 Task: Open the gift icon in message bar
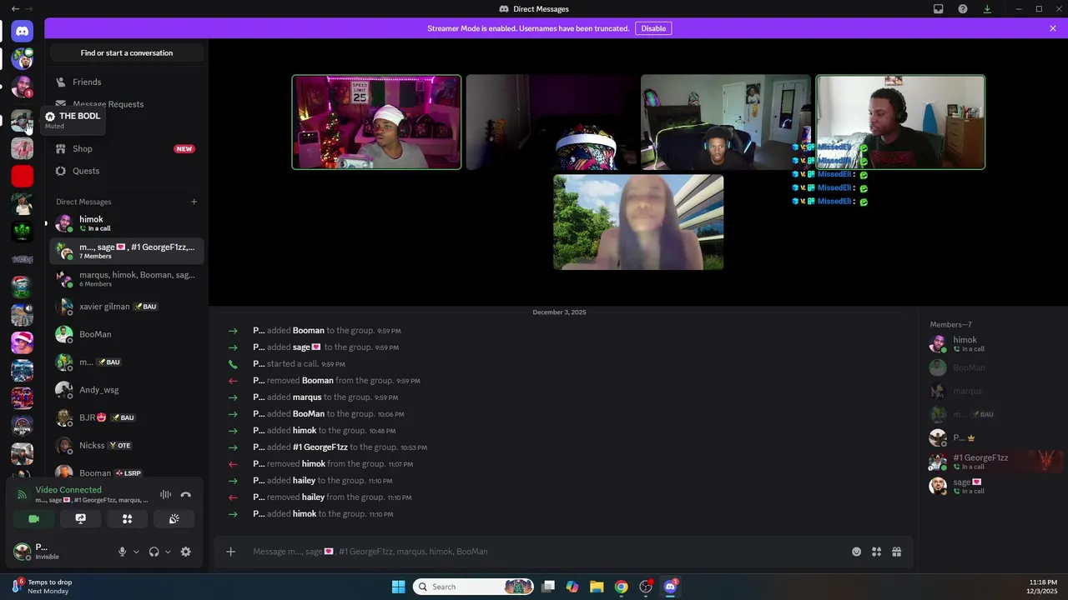click(x=896, y=552)
